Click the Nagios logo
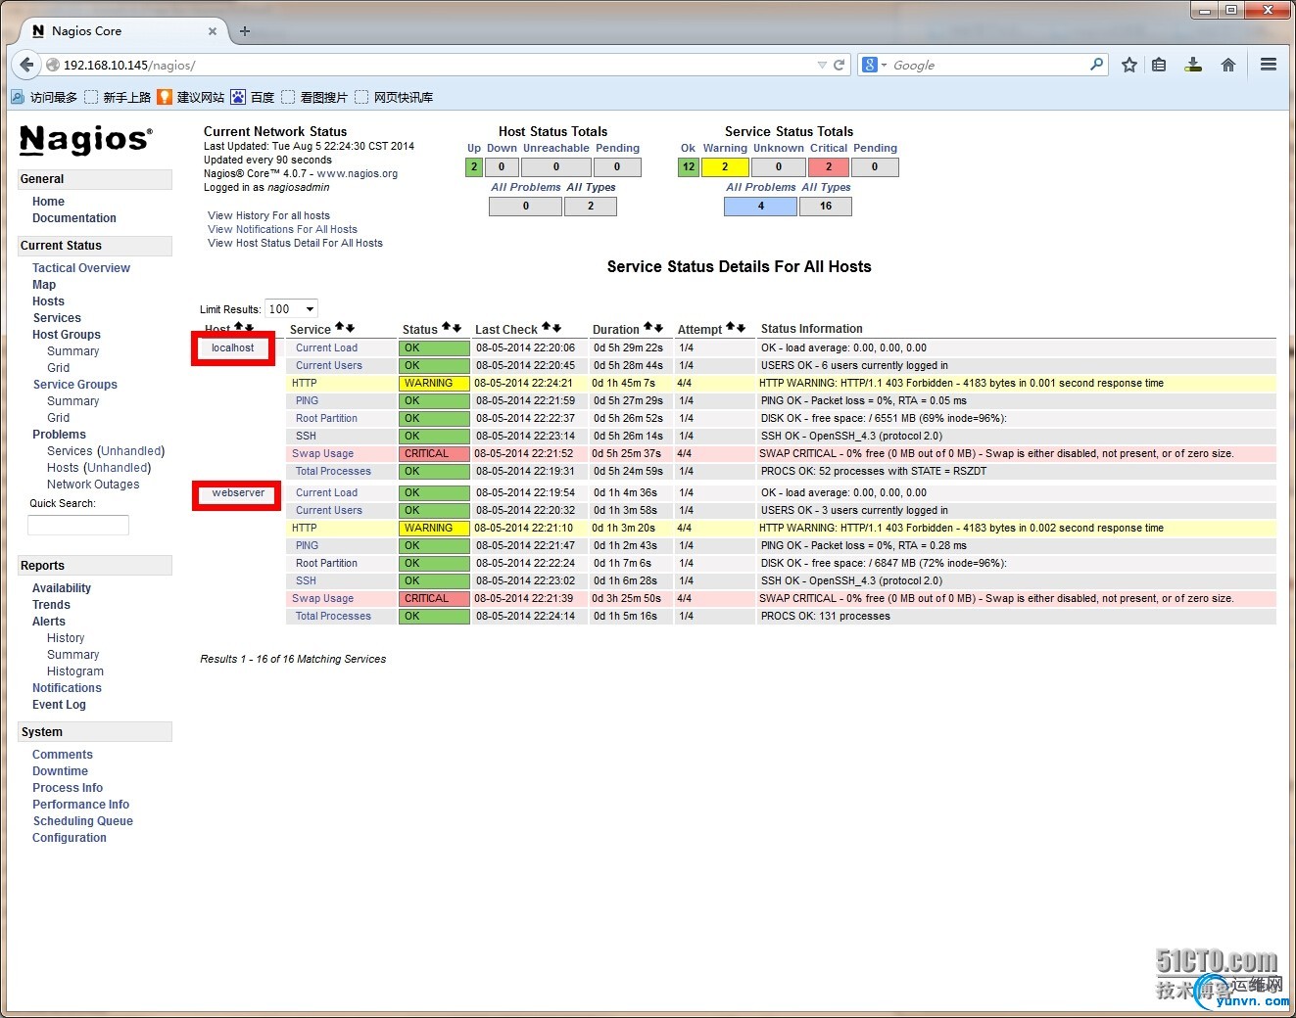Screen dimensions: 1296x1018 coord(86,139)
